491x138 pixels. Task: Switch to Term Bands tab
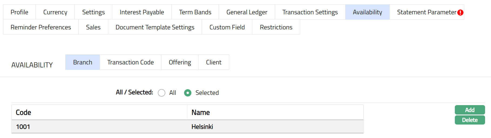pos(195,12)
